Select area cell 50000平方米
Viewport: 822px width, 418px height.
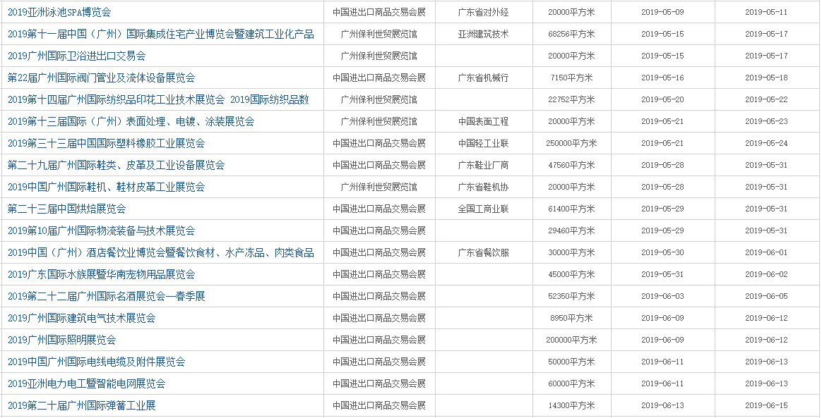pos(571,362)
